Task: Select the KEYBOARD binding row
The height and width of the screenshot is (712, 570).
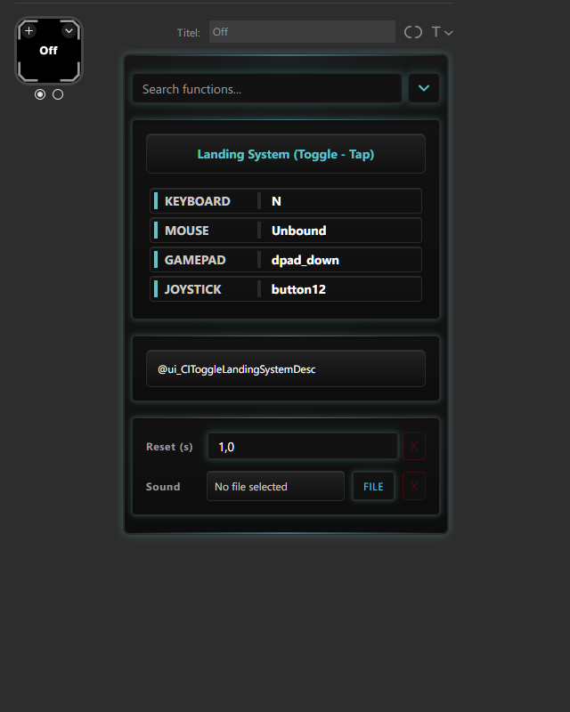Action: [x=285, y=201]
